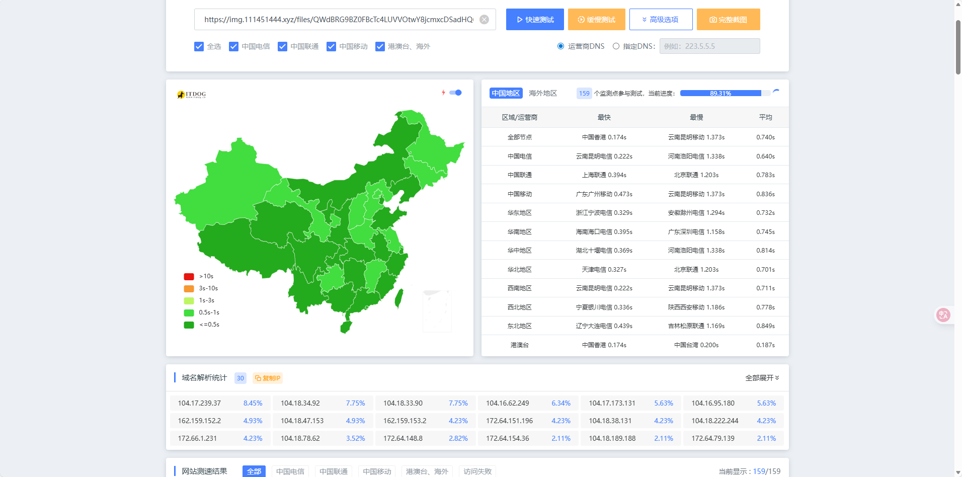
Task: Expand all via 全部展开
Action: 762,378
